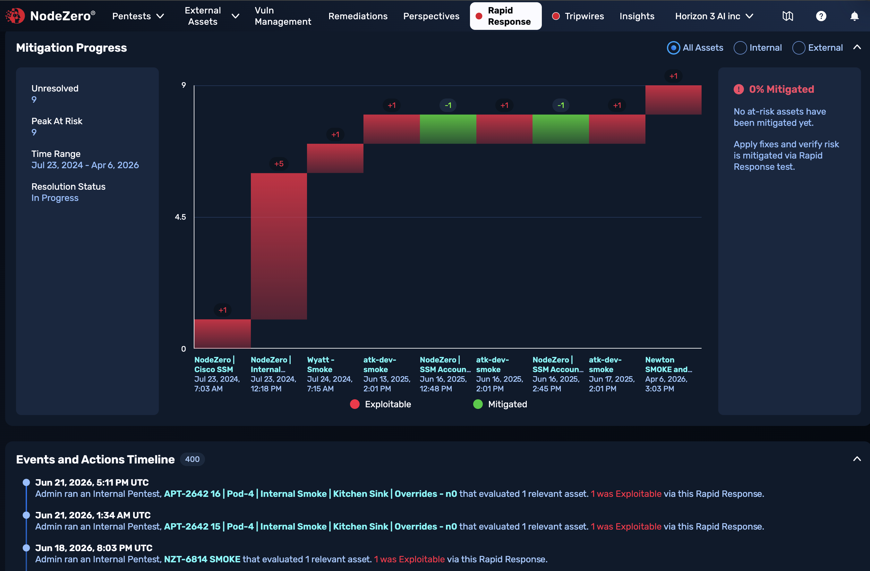870x571 pixels.
Task: Open the NodeZero | Cisco SSM pentest link
Action: [x=215, y=365]
